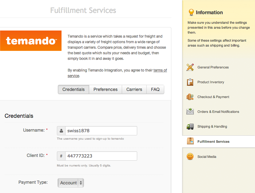255x193 pixels.
Task: Click the Checkout & Payment coins icon
Action: (190, 97)
